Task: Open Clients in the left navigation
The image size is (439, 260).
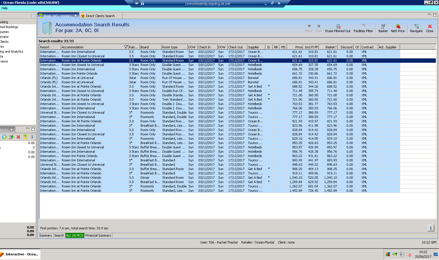Action: (x=4, y=42)
